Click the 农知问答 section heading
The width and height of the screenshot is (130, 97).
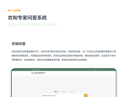pos(18,44)
